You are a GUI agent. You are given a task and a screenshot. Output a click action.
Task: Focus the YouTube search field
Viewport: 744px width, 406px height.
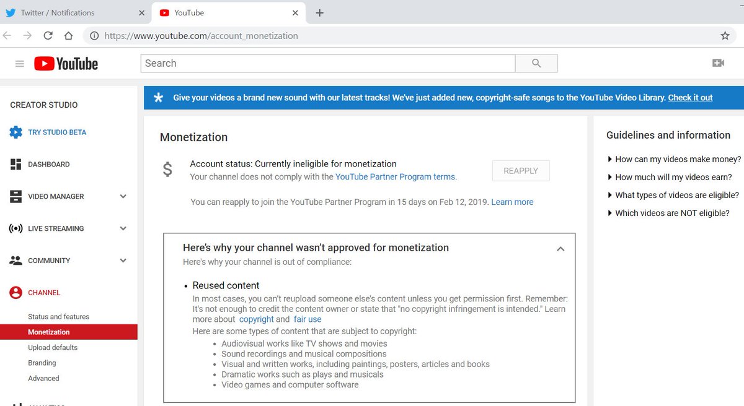(x=328, y=63)
